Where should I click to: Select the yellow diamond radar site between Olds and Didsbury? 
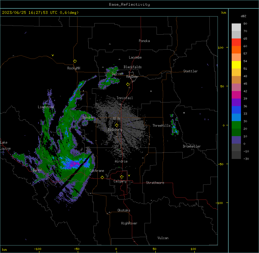tap(117, 125)
